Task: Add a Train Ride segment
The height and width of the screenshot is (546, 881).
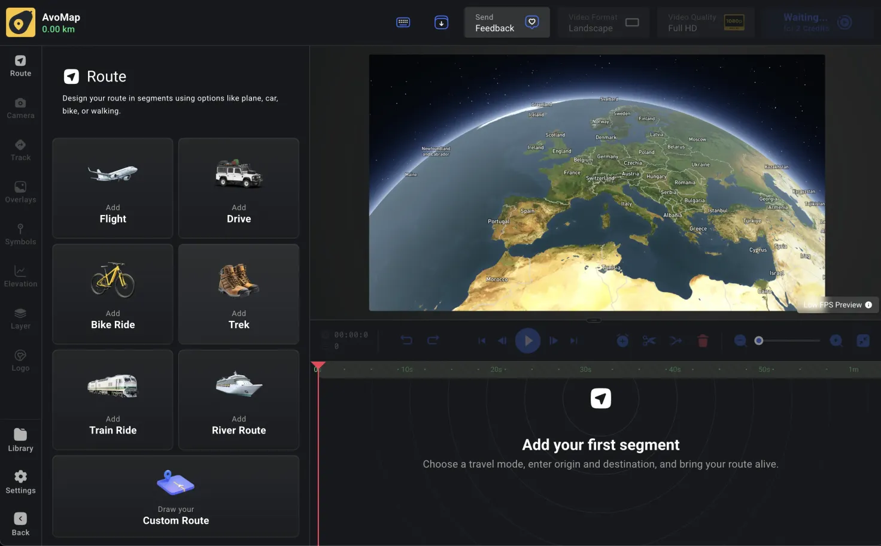Action: pyautogui.click(x=113, y=400)
